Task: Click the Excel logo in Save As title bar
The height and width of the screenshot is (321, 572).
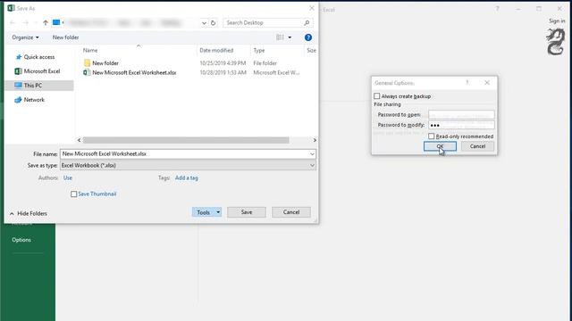Action: (x=11, y=8)
